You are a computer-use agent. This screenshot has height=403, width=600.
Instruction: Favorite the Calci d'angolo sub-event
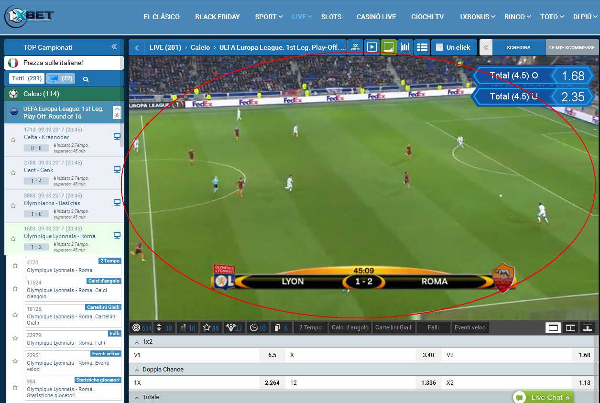click(x=15, y=289)
